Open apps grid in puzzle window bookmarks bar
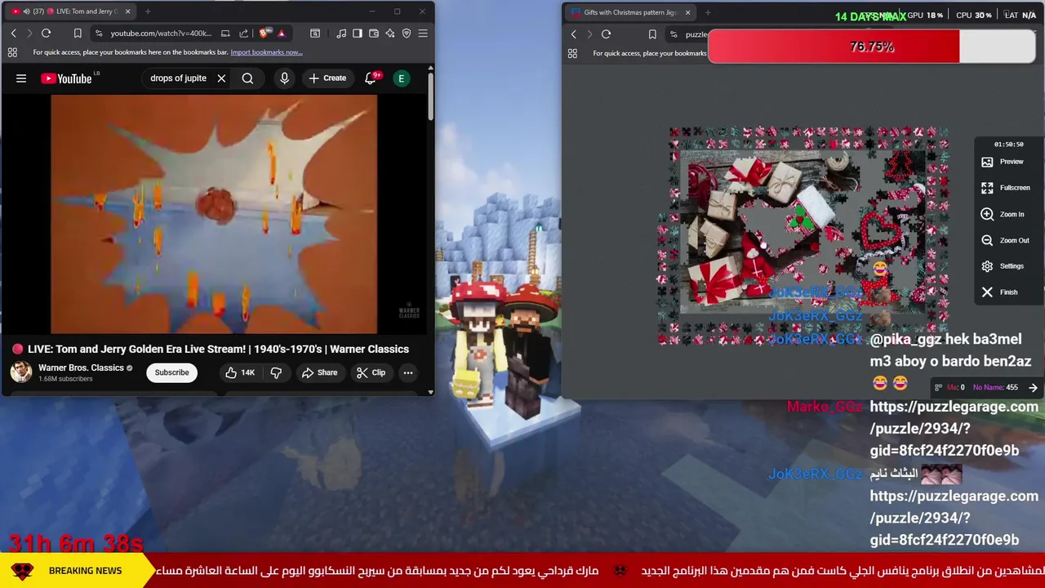Image resolution: width=1045 pixels, height=588 pixels. pyautogui.click(x=572, y=53)
